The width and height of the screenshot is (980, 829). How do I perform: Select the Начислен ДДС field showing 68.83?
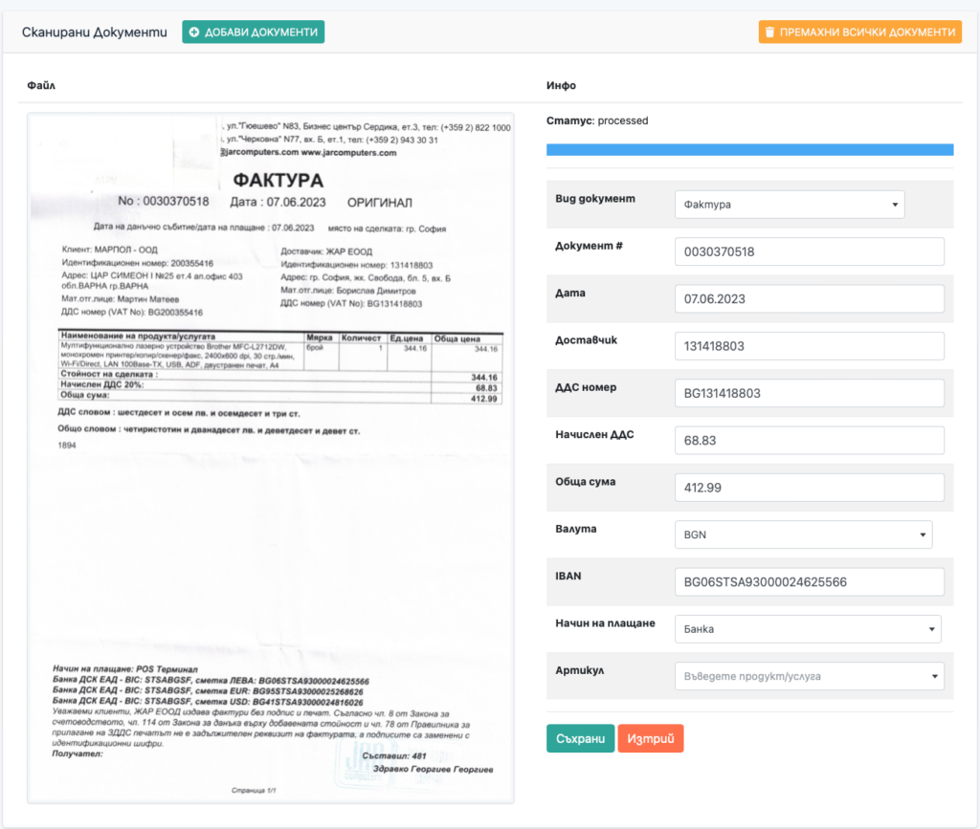[x=809, y=440]
